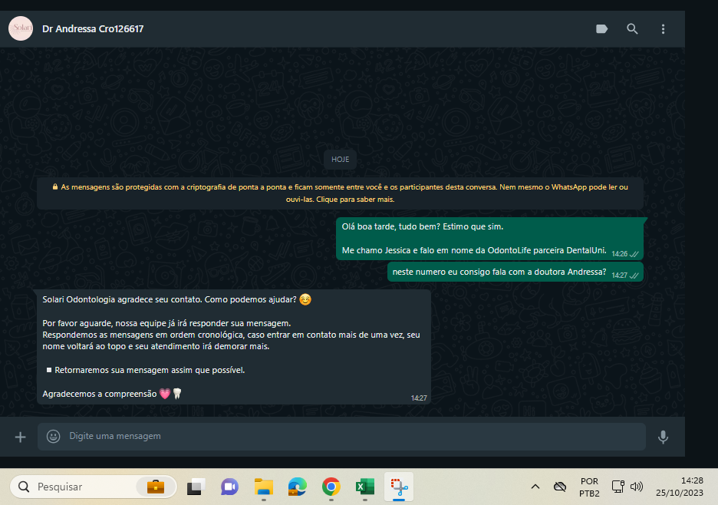The width and height of the screenshot is (718, 505).
Task: Open the volume control tray icon
Action: 637,487
